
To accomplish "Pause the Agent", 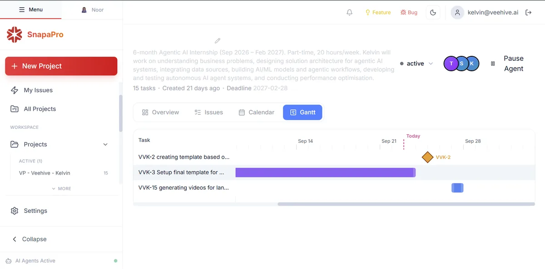I will (x=507, y=64).
